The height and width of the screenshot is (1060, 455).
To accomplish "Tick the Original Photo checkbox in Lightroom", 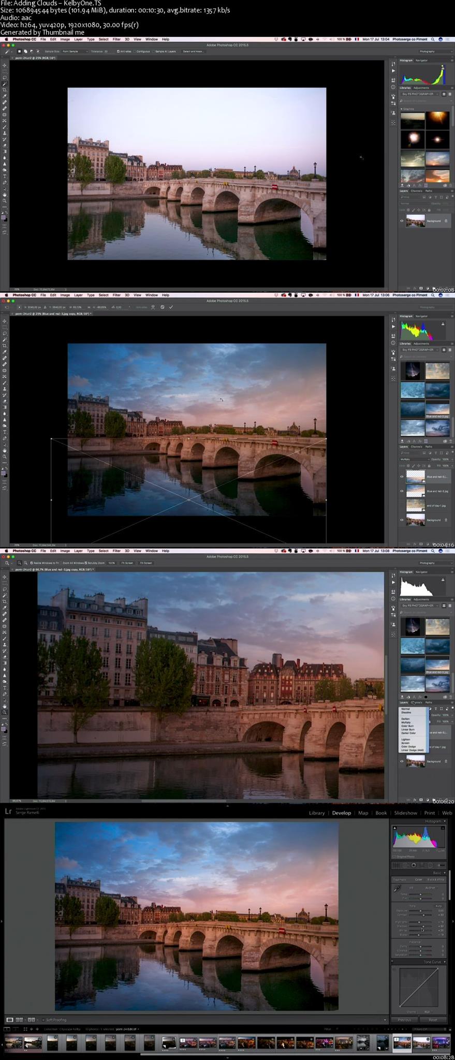I will click(394, 857).
